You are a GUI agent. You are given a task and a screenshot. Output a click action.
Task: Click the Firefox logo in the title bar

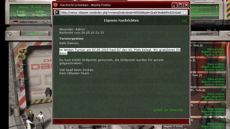coord(55,5)
